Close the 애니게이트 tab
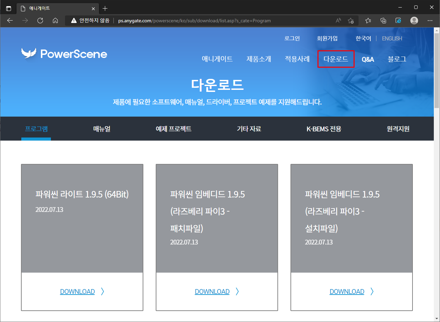The image size is (440, 322). (x=93, y=9)
